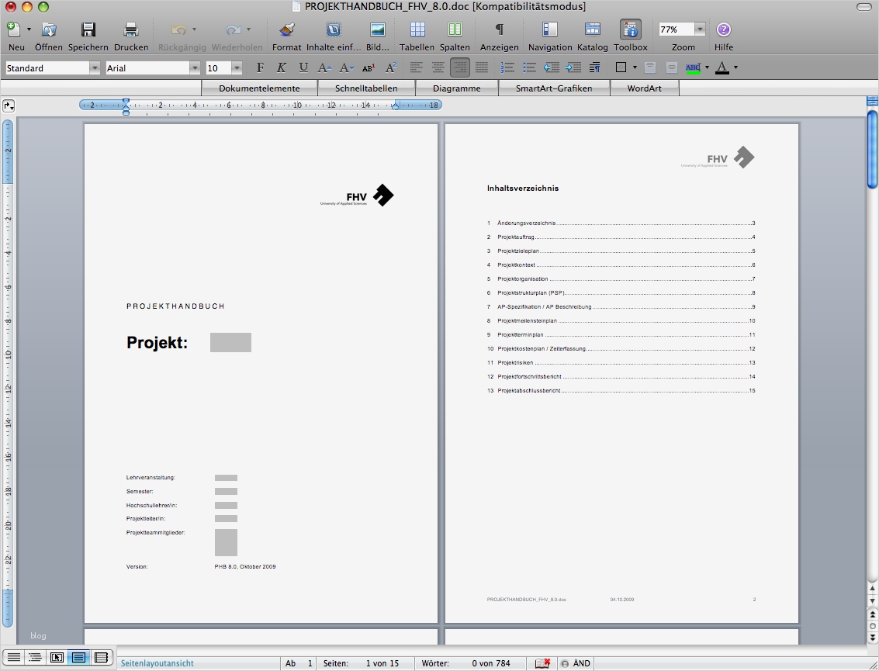Show formatting marks with Anzeigen icon
Image resolution: width=879 pixels, height=671 pixels.
pos(499,29)
